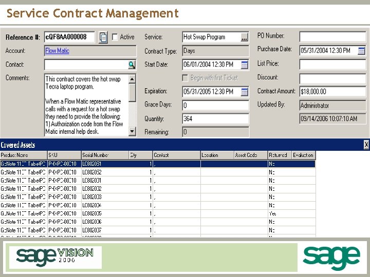Click the Returned value Yes in the table

(x=272, y=213)
